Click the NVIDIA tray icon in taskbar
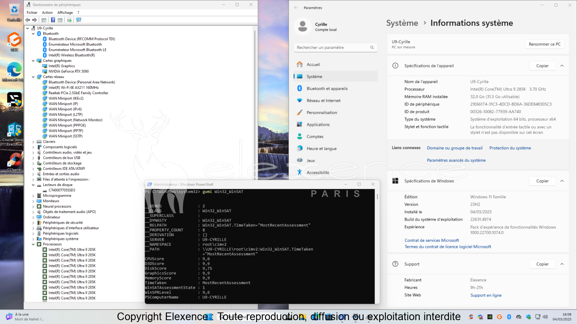 (490, 317)
